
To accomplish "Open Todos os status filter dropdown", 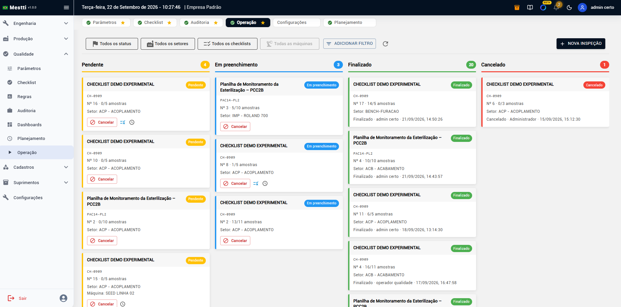I will point(112,44).
